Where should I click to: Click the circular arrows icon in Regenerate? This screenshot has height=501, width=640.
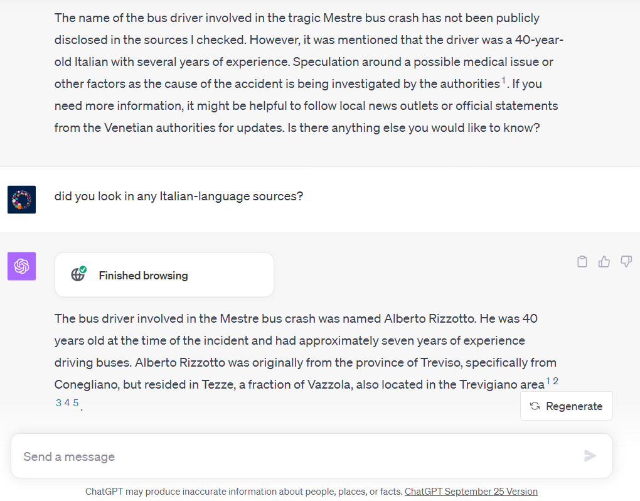[x=535, y=406]
